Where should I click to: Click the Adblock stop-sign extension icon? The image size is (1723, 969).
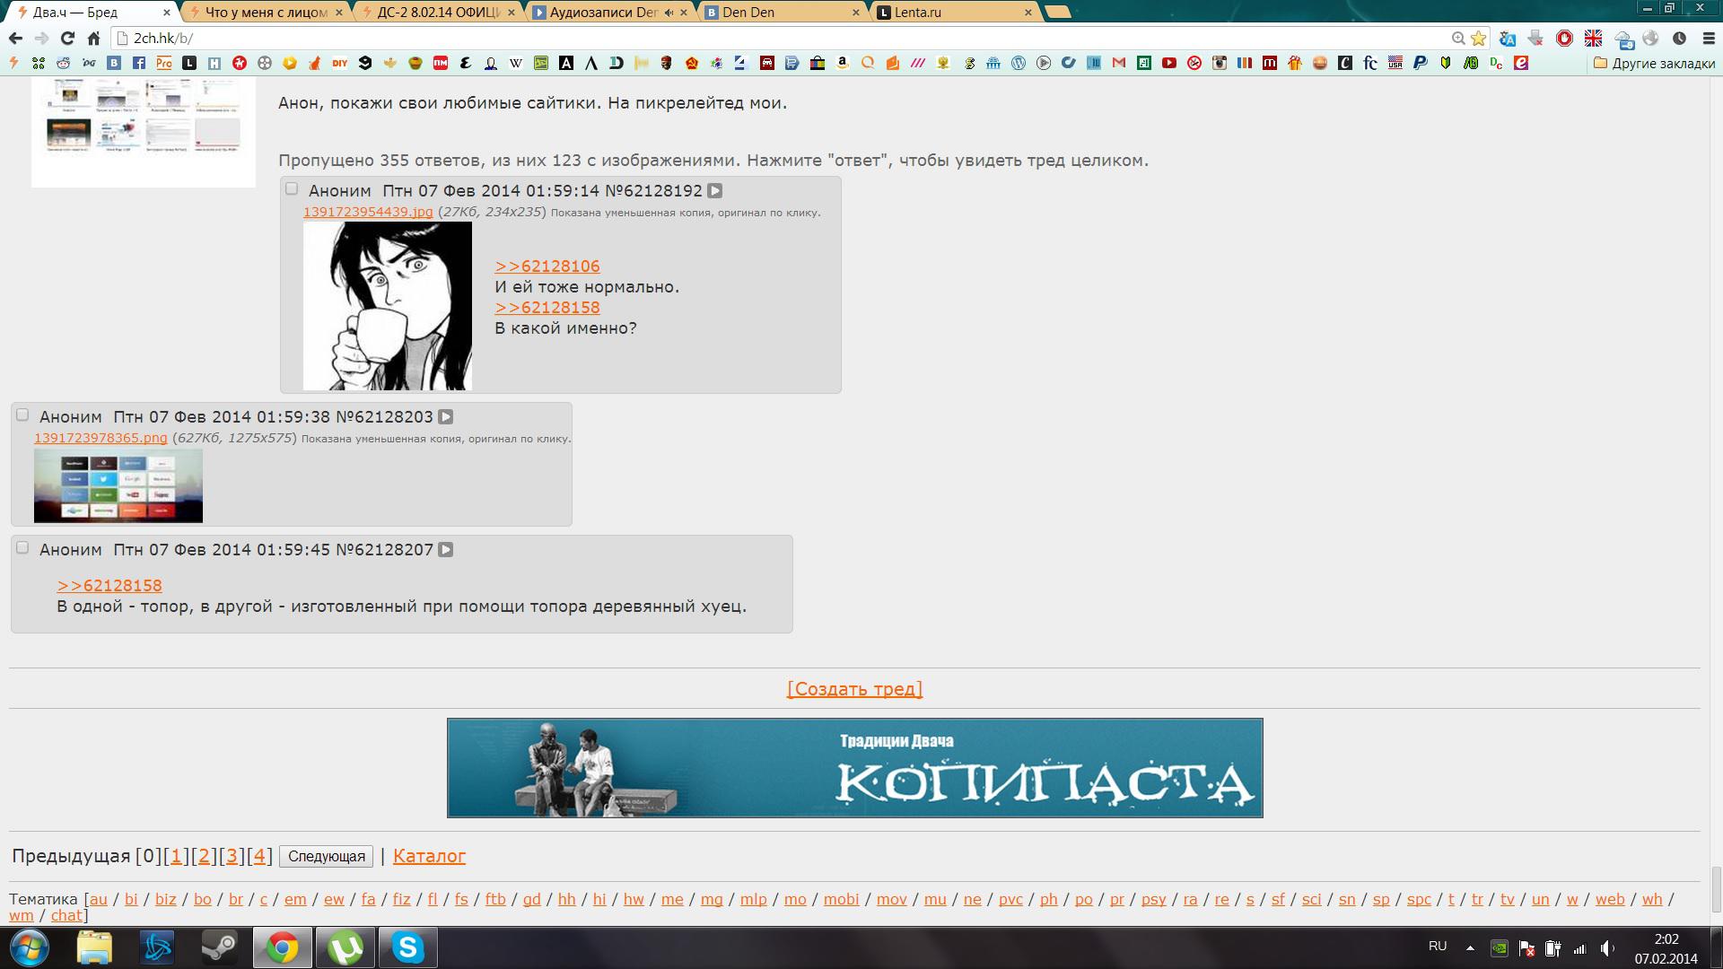click(1564, 38)
